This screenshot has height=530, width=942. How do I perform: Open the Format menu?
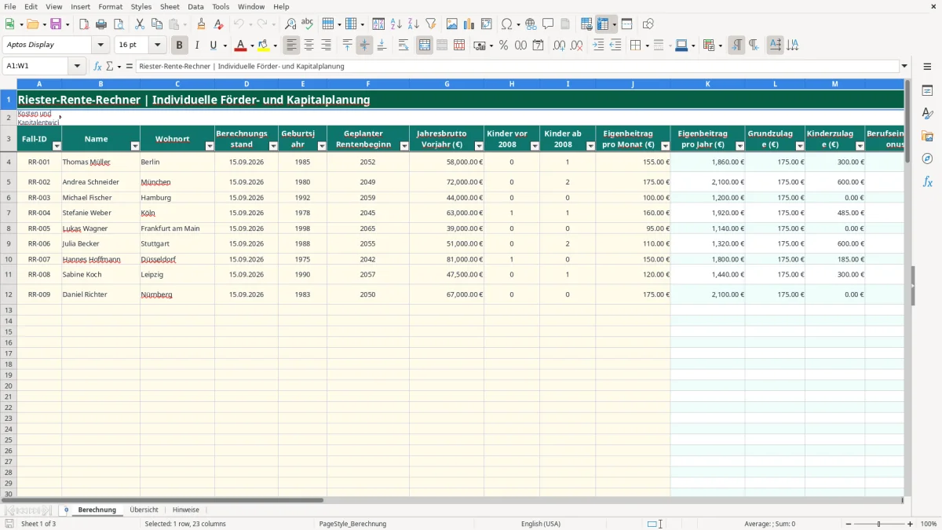pos(111,6)
